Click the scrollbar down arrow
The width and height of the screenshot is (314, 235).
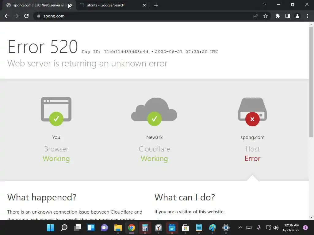pos(311,218)
